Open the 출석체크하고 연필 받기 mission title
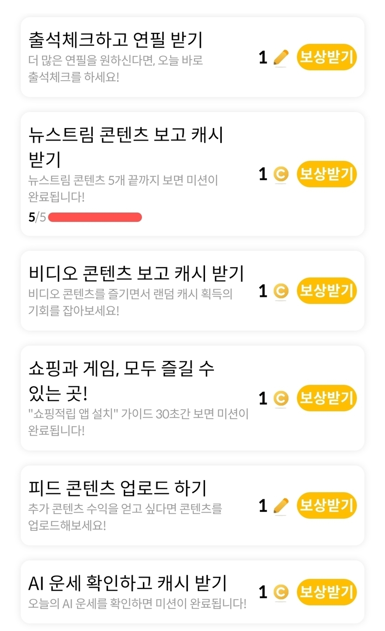The width and height of the screenshot is (385, 631). click(116, 40)
